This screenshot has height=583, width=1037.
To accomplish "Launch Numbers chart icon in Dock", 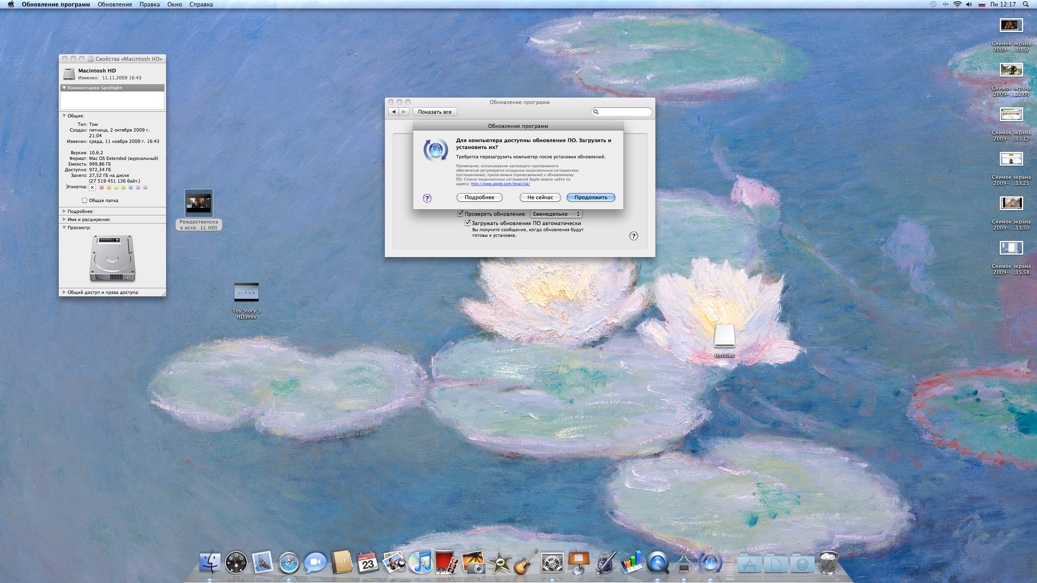I will coord(631,563).
